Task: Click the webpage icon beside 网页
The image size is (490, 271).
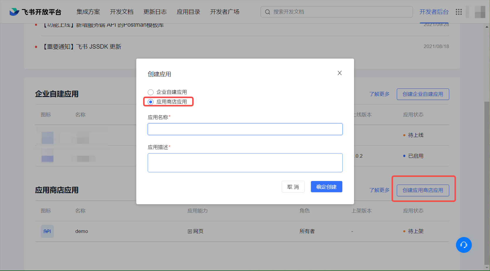Action: coord(190,231)
